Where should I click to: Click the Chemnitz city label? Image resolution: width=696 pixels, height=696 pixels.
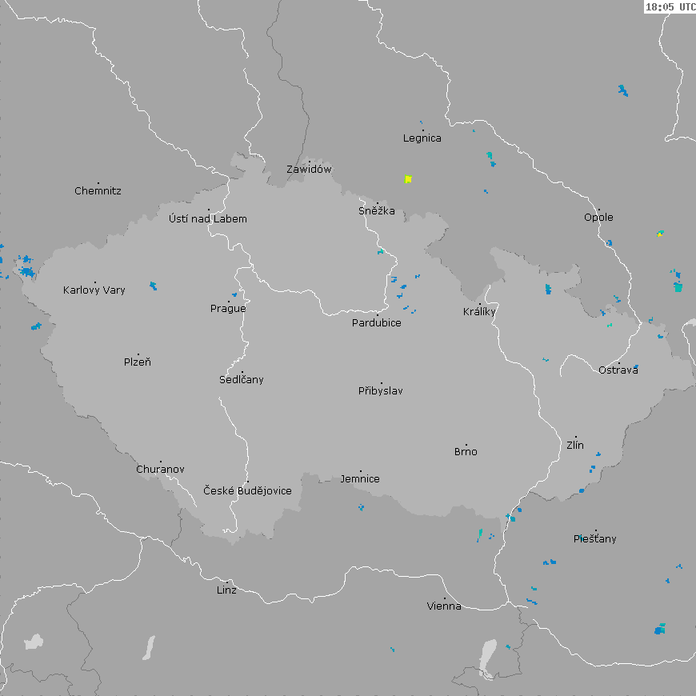pos(98,191)
